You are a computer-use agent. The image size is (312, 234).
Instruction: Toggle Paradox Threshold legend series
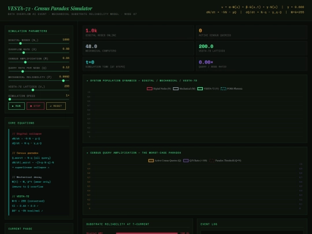point(225,161)
